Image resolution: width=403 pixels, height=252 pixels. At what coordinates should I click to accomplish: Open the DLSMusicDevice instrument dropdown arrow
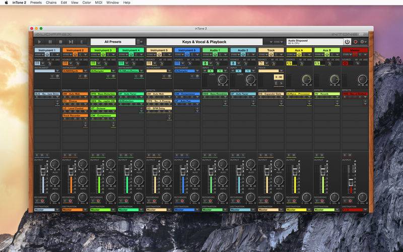coord(142,71)
